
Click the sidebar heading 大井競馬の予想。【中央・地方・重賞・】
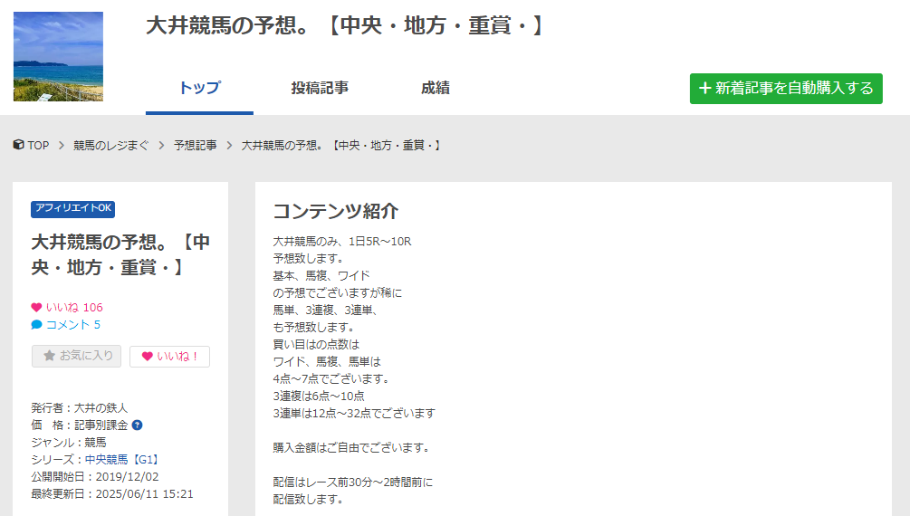[x=120, y=254]
